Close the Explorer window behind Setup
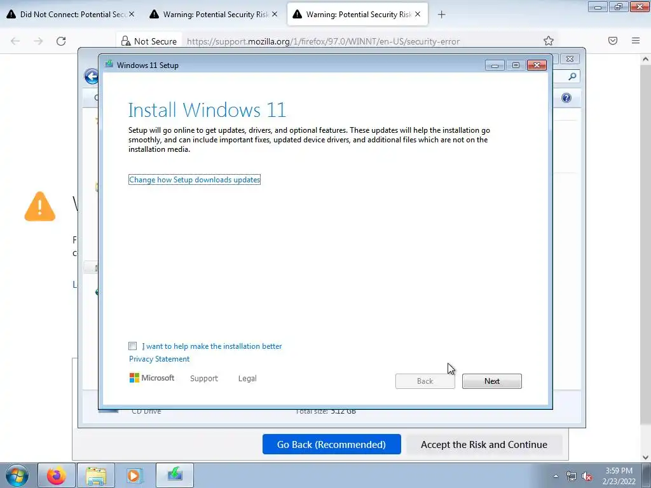Image resolution: width=651 pixels, height=488 pixels. (570, 59)
